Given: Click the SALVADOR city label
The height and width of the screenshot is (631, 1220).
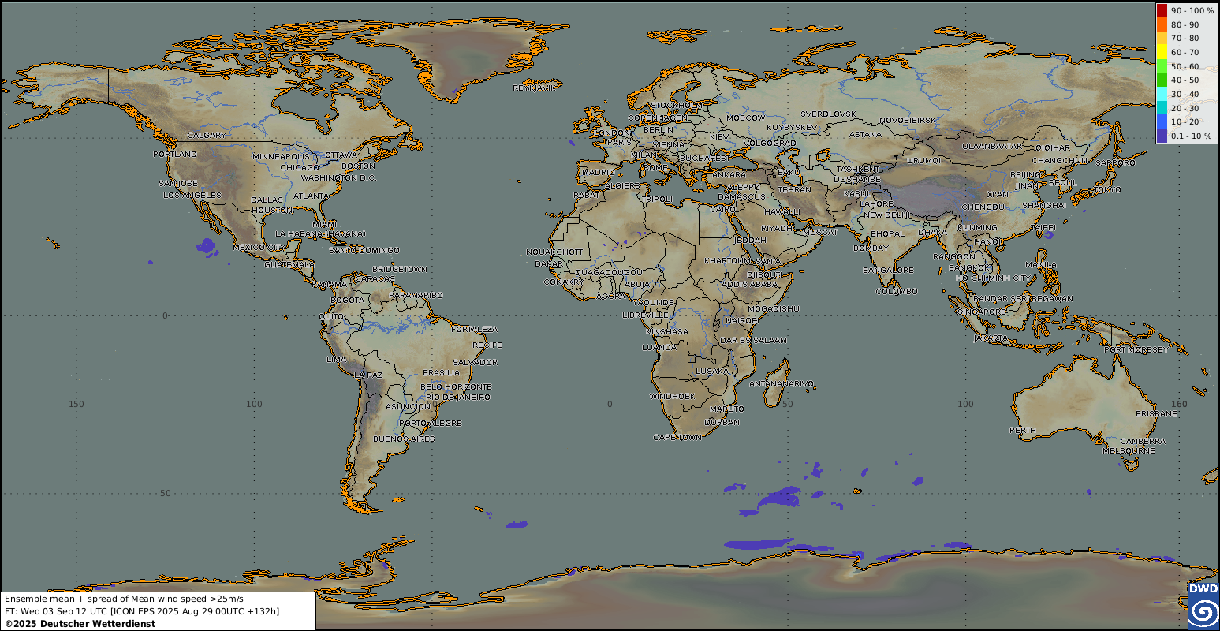Looking at the screenshot, I should pos(476,362).
